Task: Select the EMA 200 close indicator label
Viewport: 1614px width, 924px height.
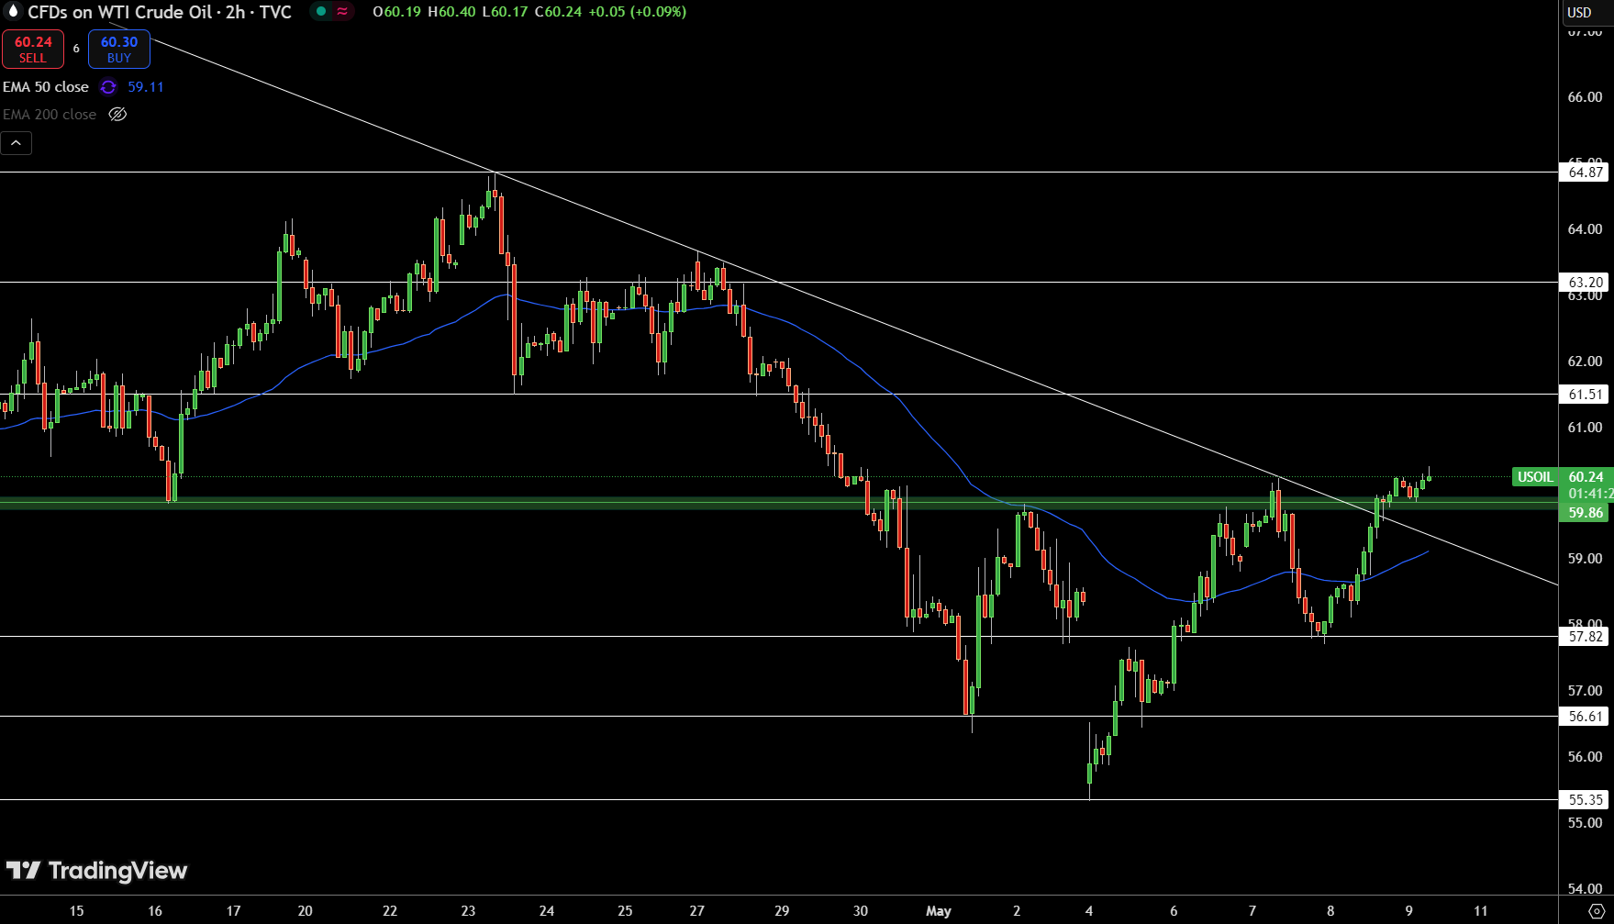Action: pyautogui.click(x=50, y=115)
